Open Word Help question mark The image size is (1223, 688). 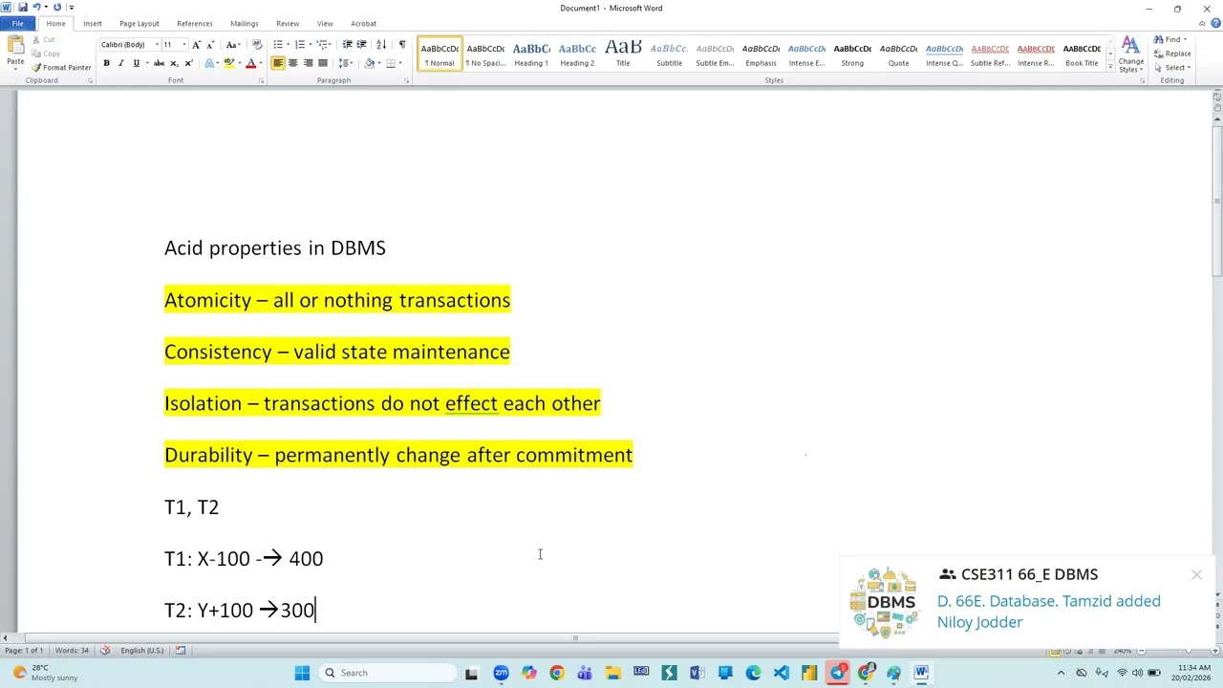[x=1213, y=23]
